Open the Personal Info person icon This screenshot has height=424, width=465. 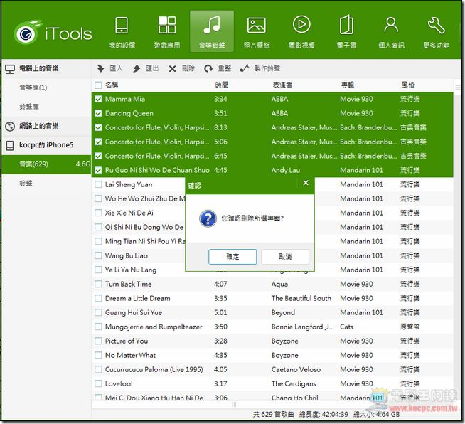click(x=391, y=25)
